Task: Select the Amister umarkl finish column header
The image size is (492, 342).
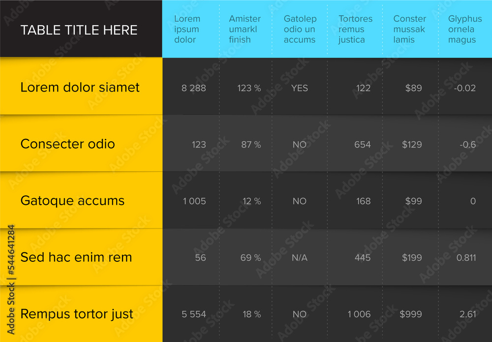Action: (245, 29)
